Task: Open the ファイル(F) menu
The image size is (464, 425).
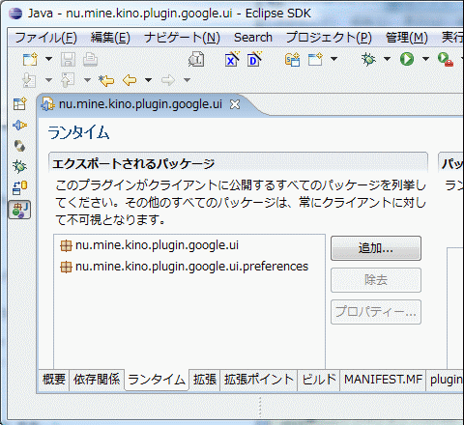Action: click(x=45, y=38)
